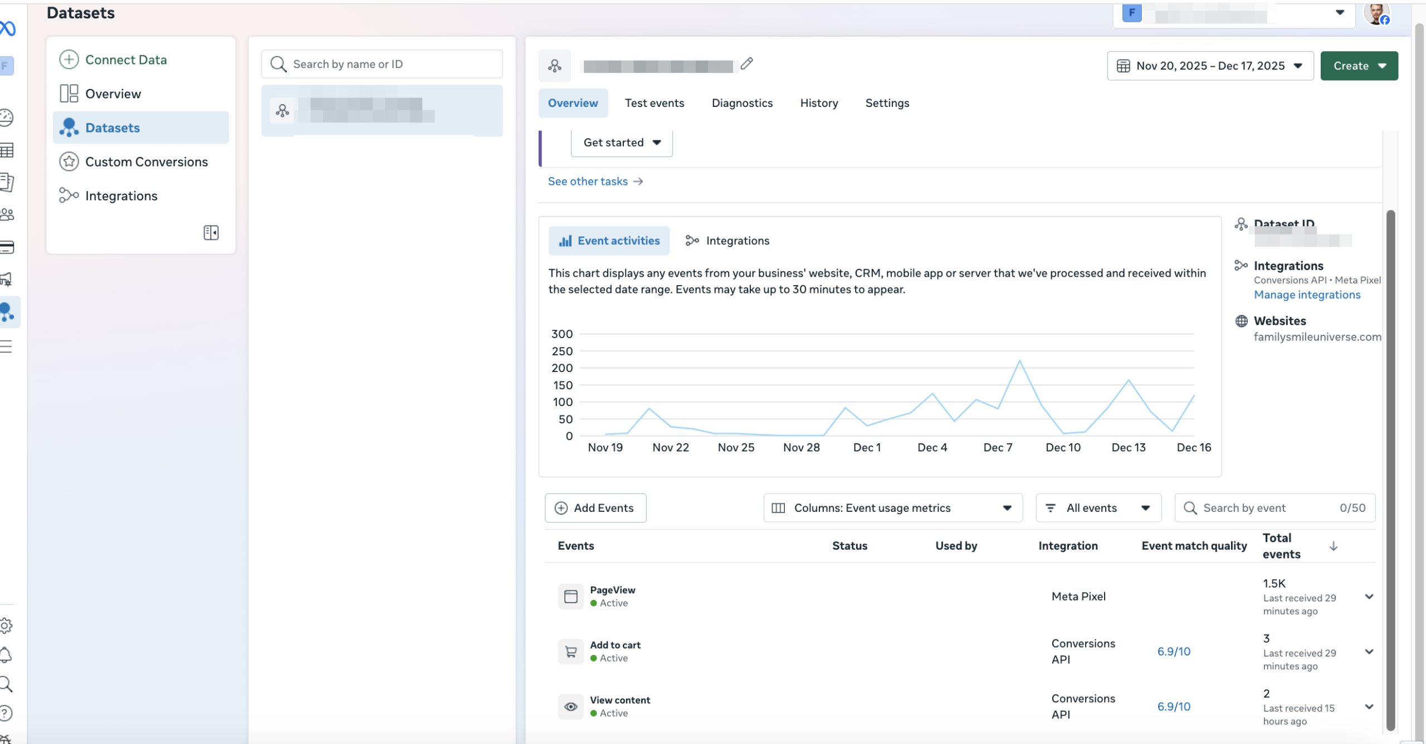Collapse the left navigation panel
The image size is (1426, 744).
tap(211, 232)
